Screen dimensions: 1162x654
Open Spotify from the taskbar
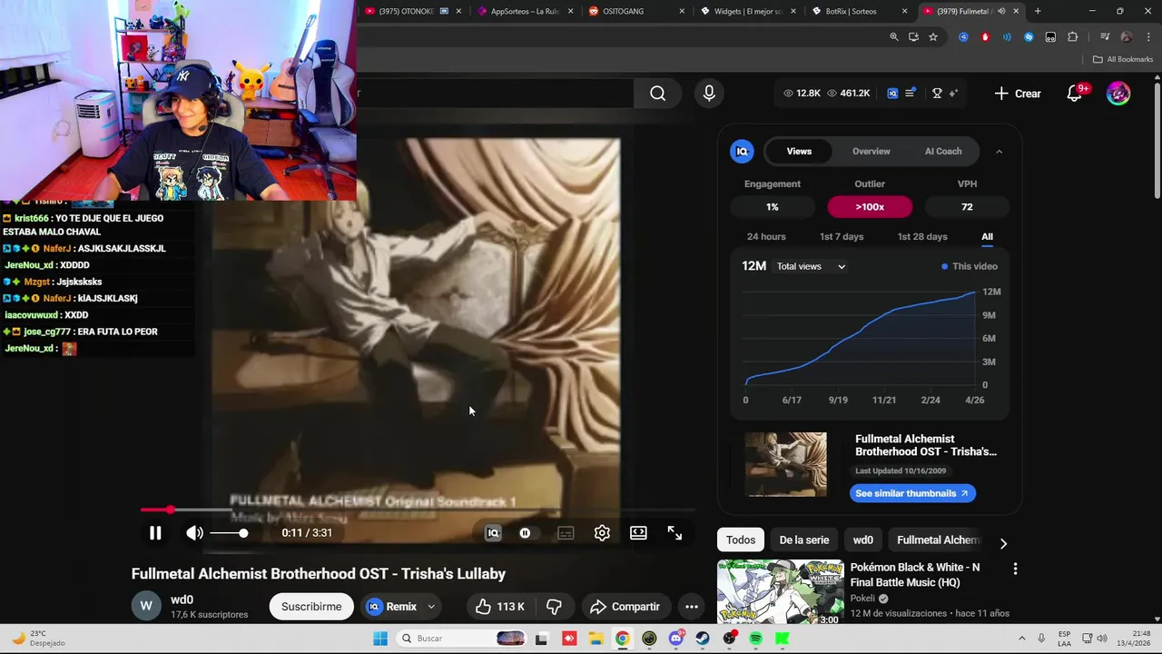(756, 639)
